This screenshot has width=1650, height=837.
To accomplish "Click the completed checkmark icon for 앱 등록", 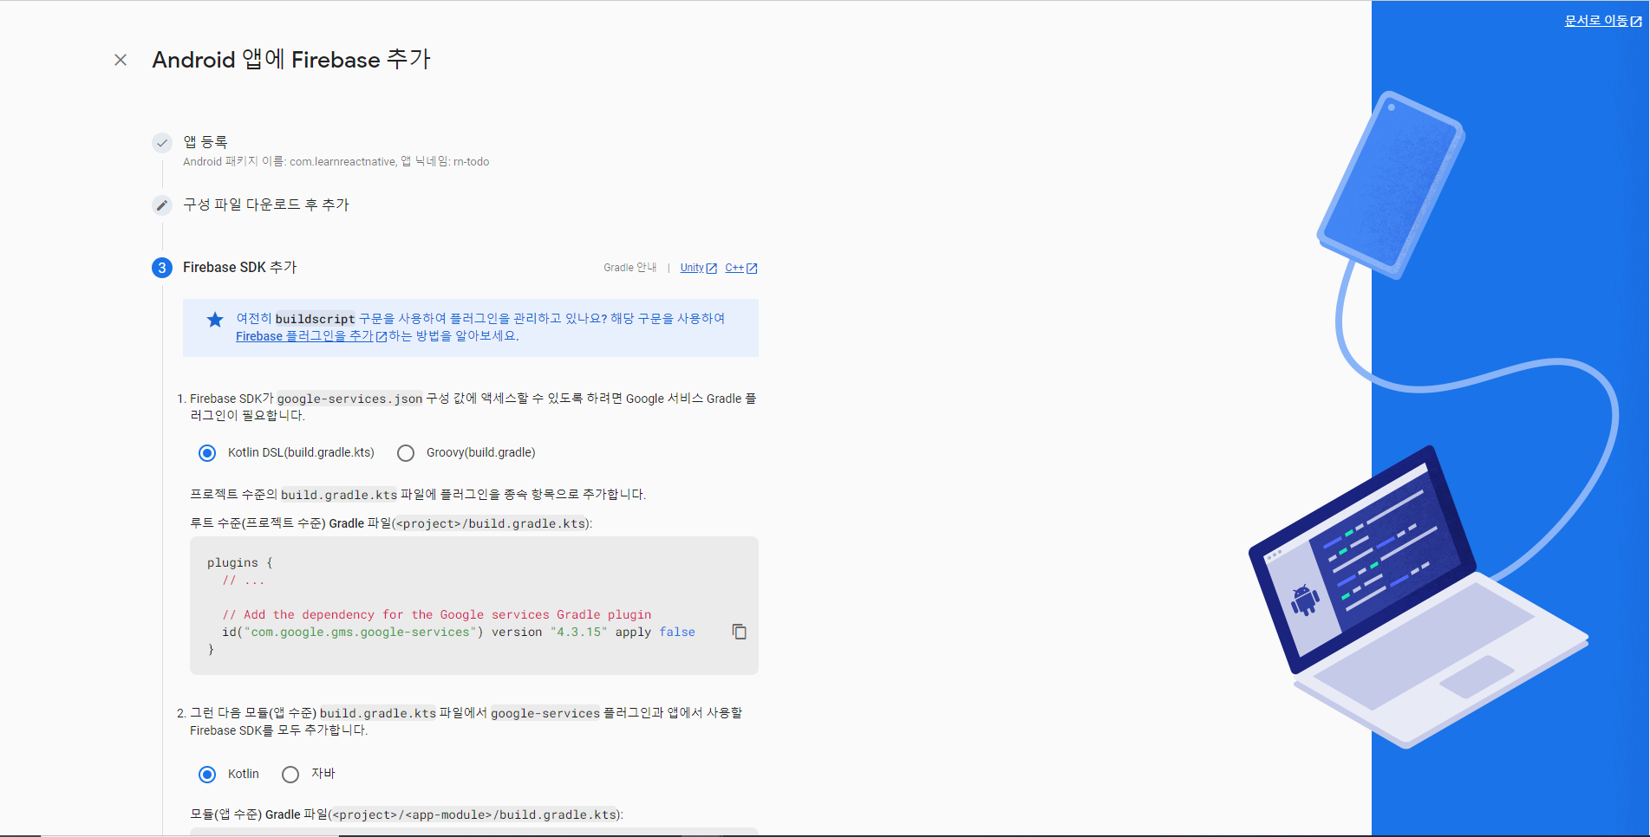I will coord(162,143).
